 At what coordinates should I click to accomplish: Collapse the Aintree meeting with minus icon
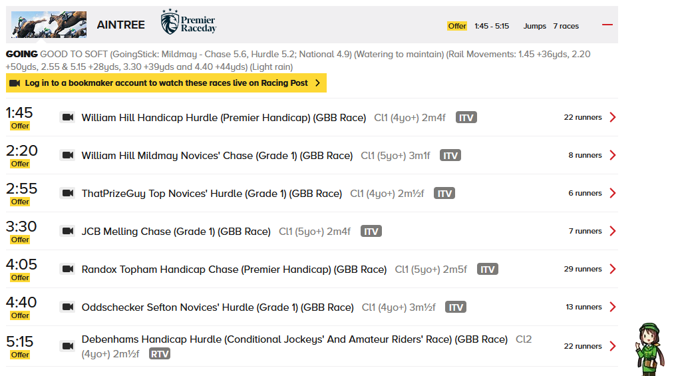click(607, 25)
